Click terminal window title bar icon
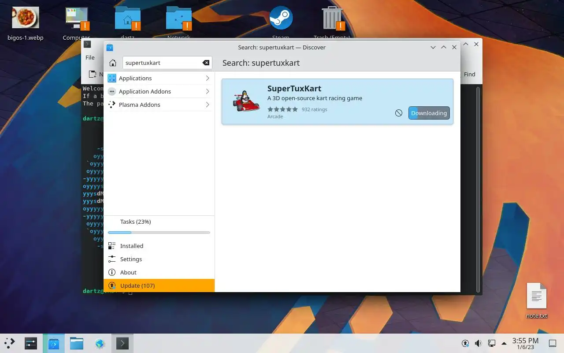 87,44
